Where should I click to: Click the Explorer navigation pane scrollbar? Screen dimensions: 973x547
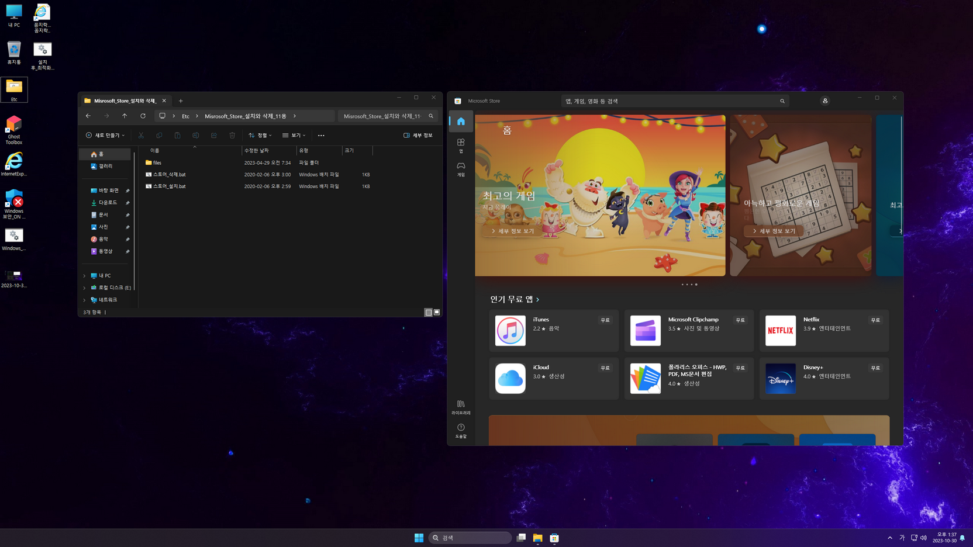tap(134, 221)
